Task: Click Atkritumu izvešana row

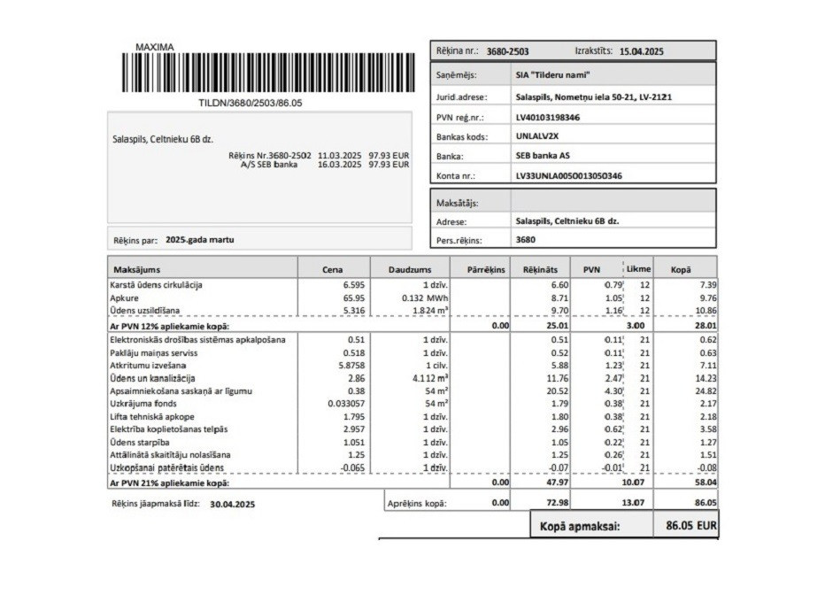Action: point(413,365)
